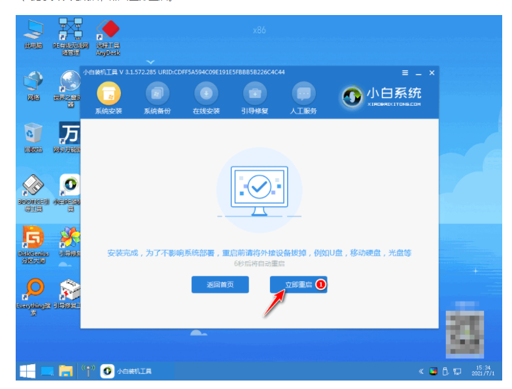Expand hidden system tray icons chevron
Screen dimensions: 512x389
[x=421, y=371]
